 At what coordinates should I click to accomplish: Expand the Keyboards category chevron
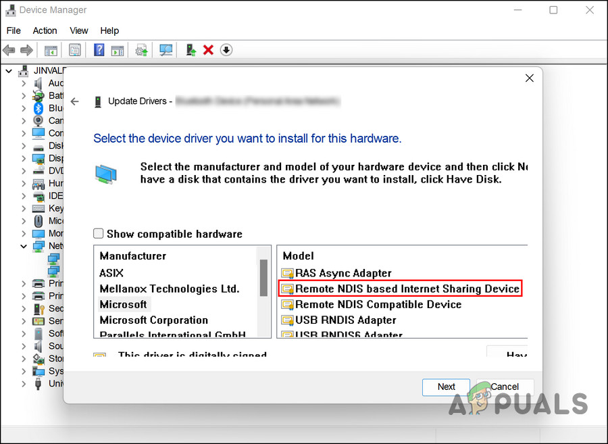(24, 209)
